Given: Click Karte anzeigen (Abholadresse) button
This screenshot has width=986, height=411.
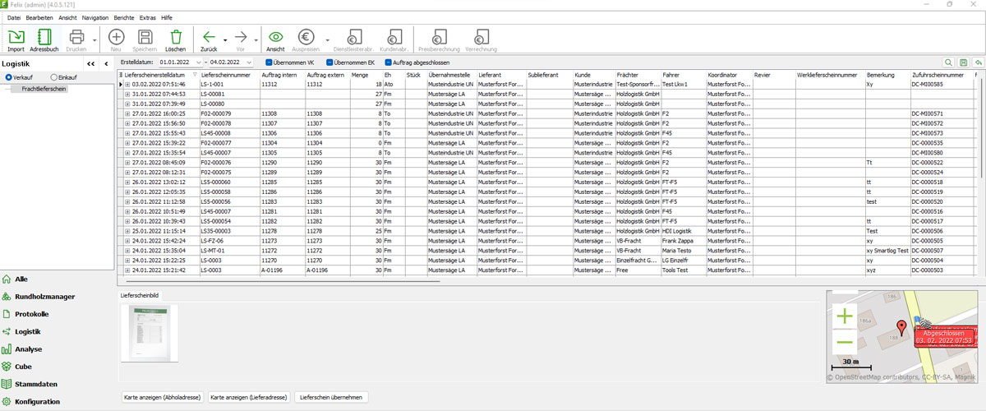Looking at the screenshot, I should [160, 397].
